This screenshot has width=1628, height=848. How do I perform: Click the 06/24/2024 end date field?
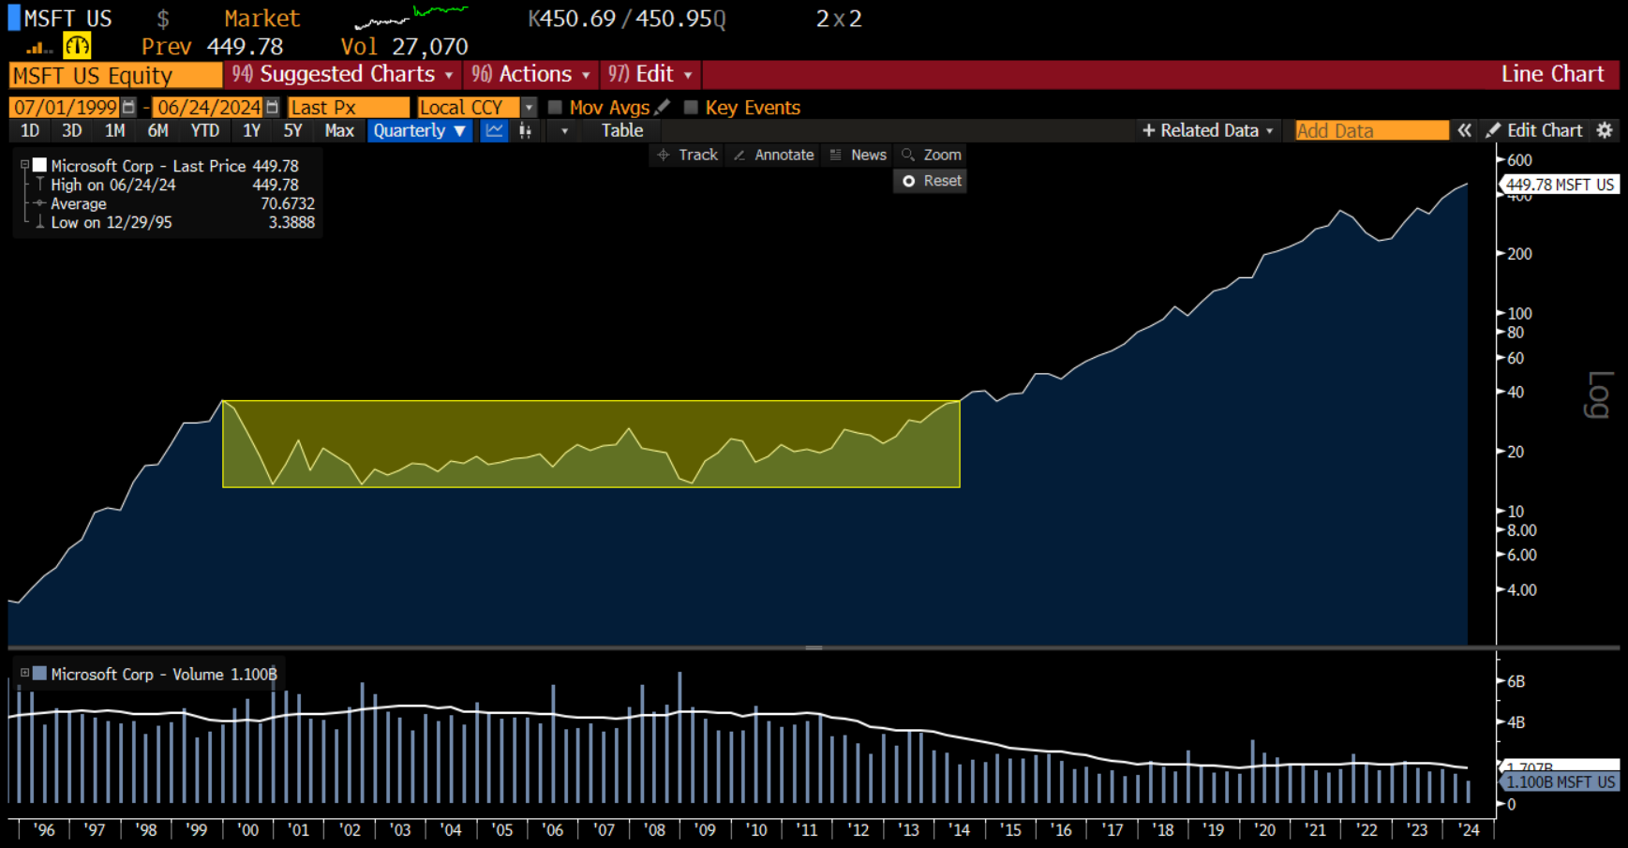[x=207, y=107]
